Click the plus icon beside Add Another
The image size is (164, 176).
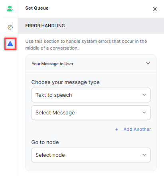[x=117, y=129]
